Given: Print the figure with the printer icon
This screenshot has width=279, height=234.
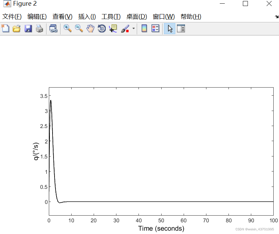Looking at the screenshot, I should click(39, 28).
